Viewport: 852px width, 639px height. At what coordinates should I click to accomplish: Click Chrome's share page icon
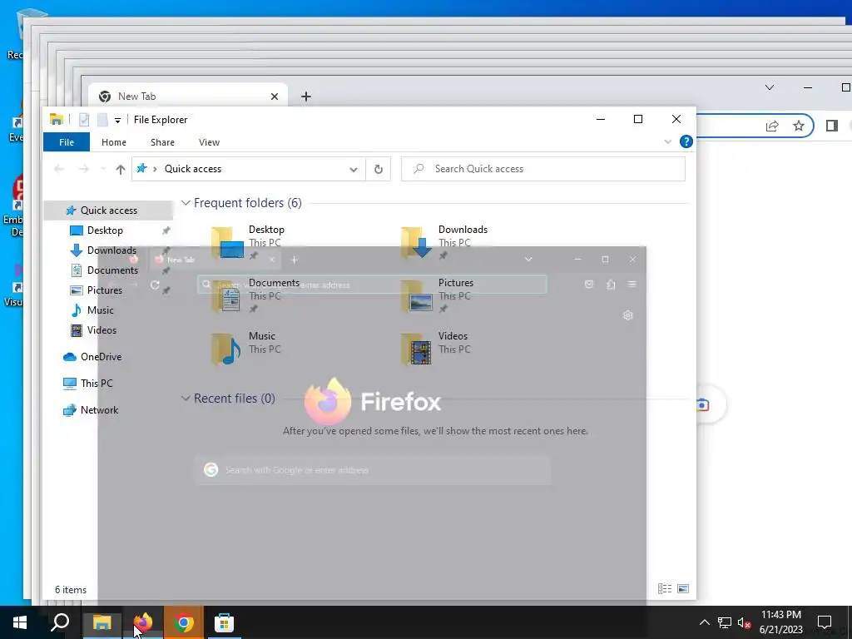click(772, 126)
